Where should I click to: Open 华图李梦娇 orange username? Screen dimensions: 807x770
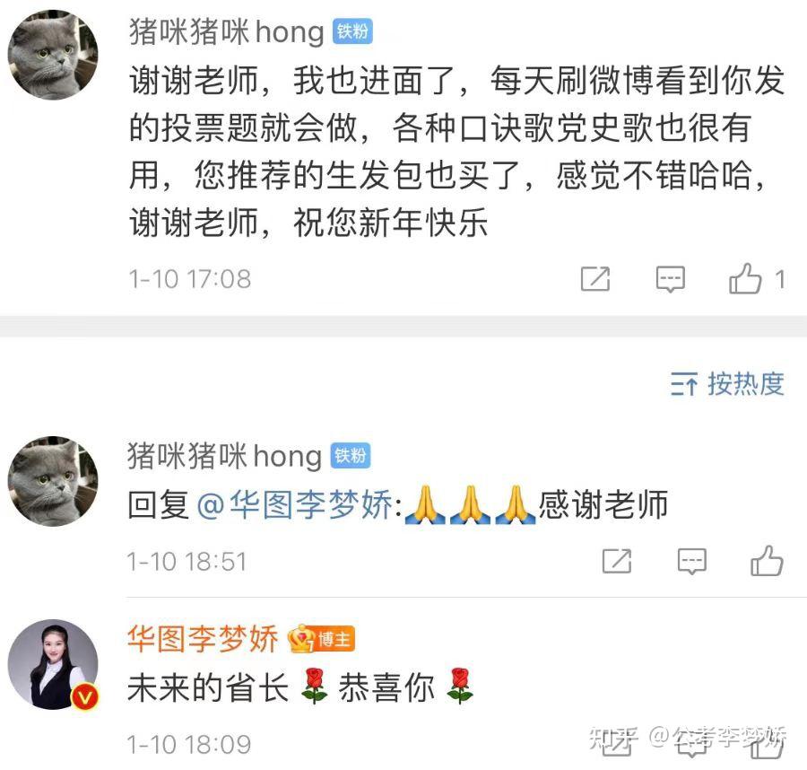tap(203, 639)
